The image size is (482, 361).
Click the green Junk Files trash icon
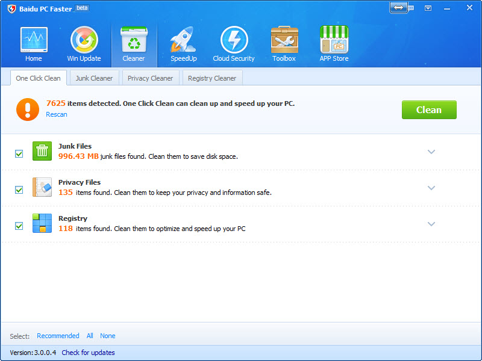(x=42, y=151)
